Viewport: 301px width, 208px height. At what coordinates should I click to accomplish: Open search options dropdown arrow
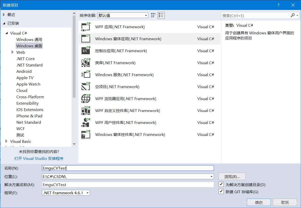tap(297, 15)
